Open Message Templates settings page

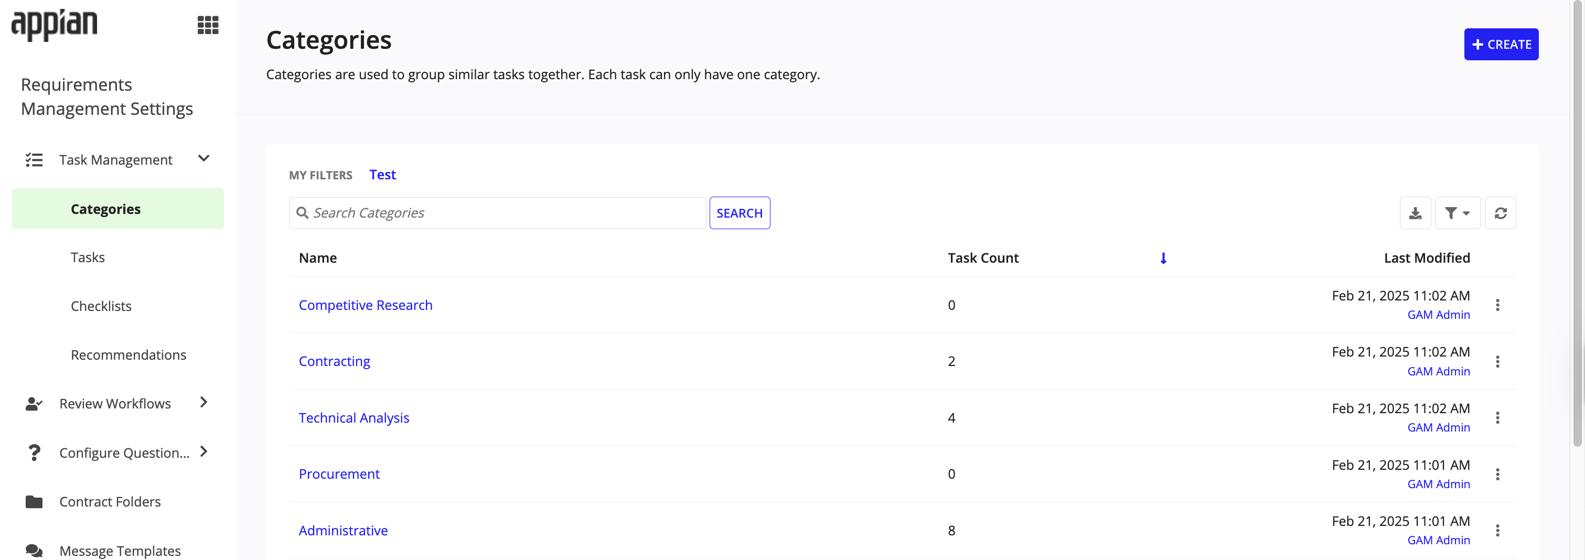click(x=120, y=551)
